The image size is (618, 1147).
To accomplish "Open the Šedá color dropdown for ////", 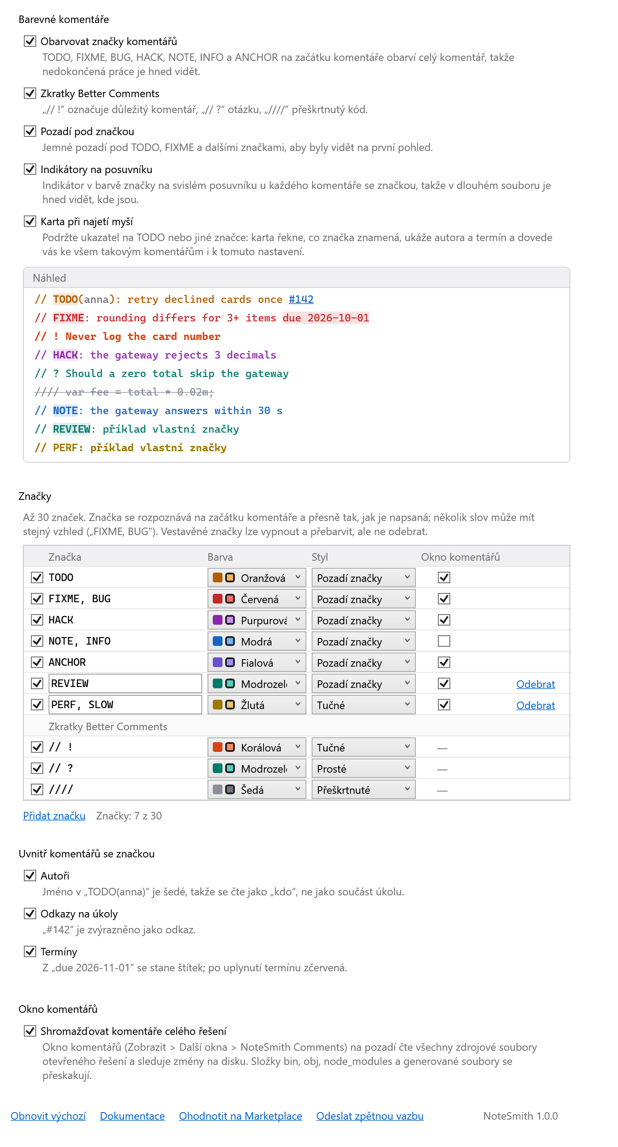I will [257, 789].
